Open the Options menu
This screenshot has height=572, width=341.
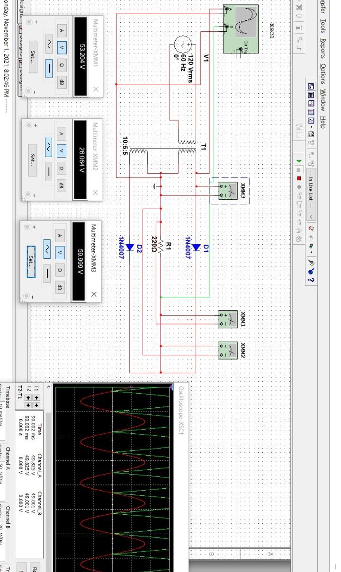pos(323,75)
